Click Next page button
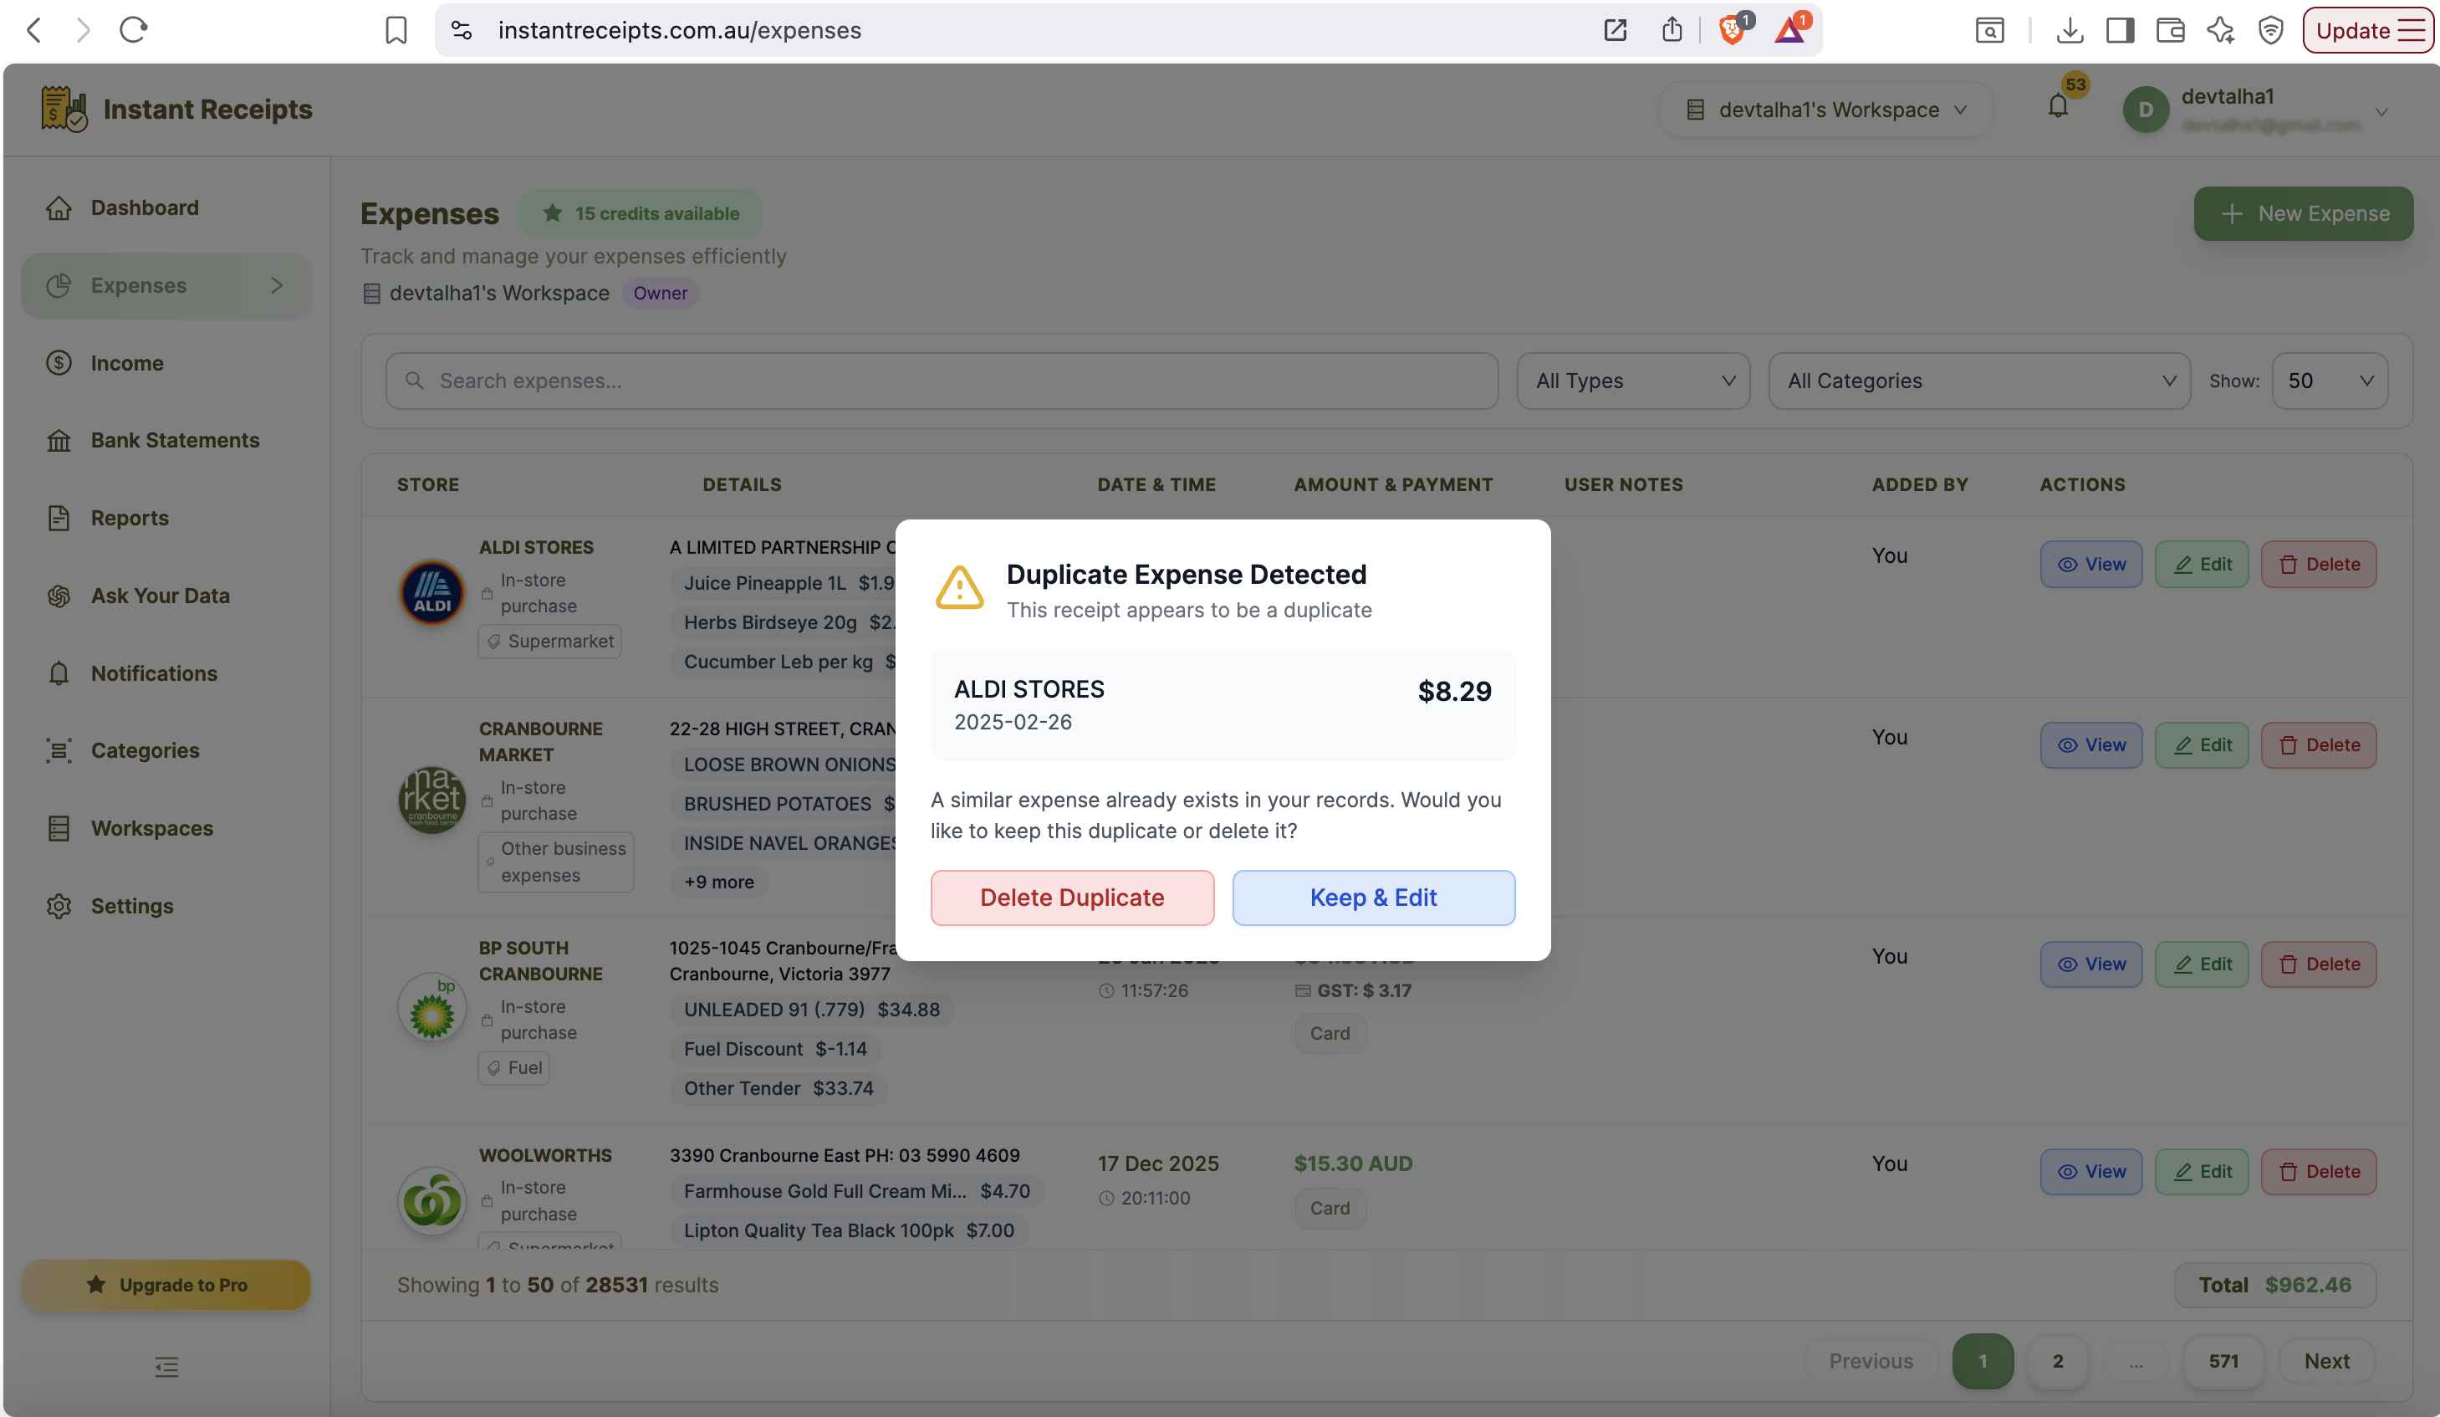 click(2327, 1361)
